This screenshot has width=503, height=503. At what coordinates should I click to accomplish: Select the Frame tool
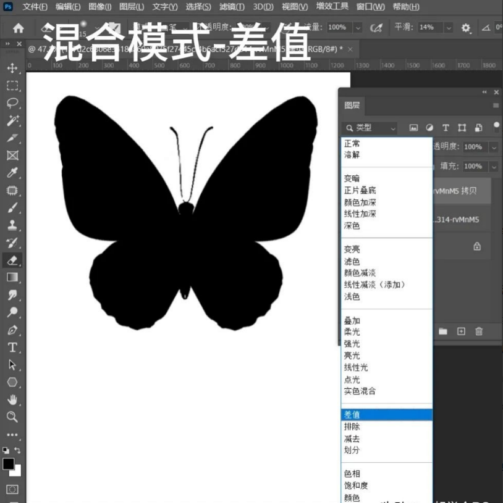12,156
